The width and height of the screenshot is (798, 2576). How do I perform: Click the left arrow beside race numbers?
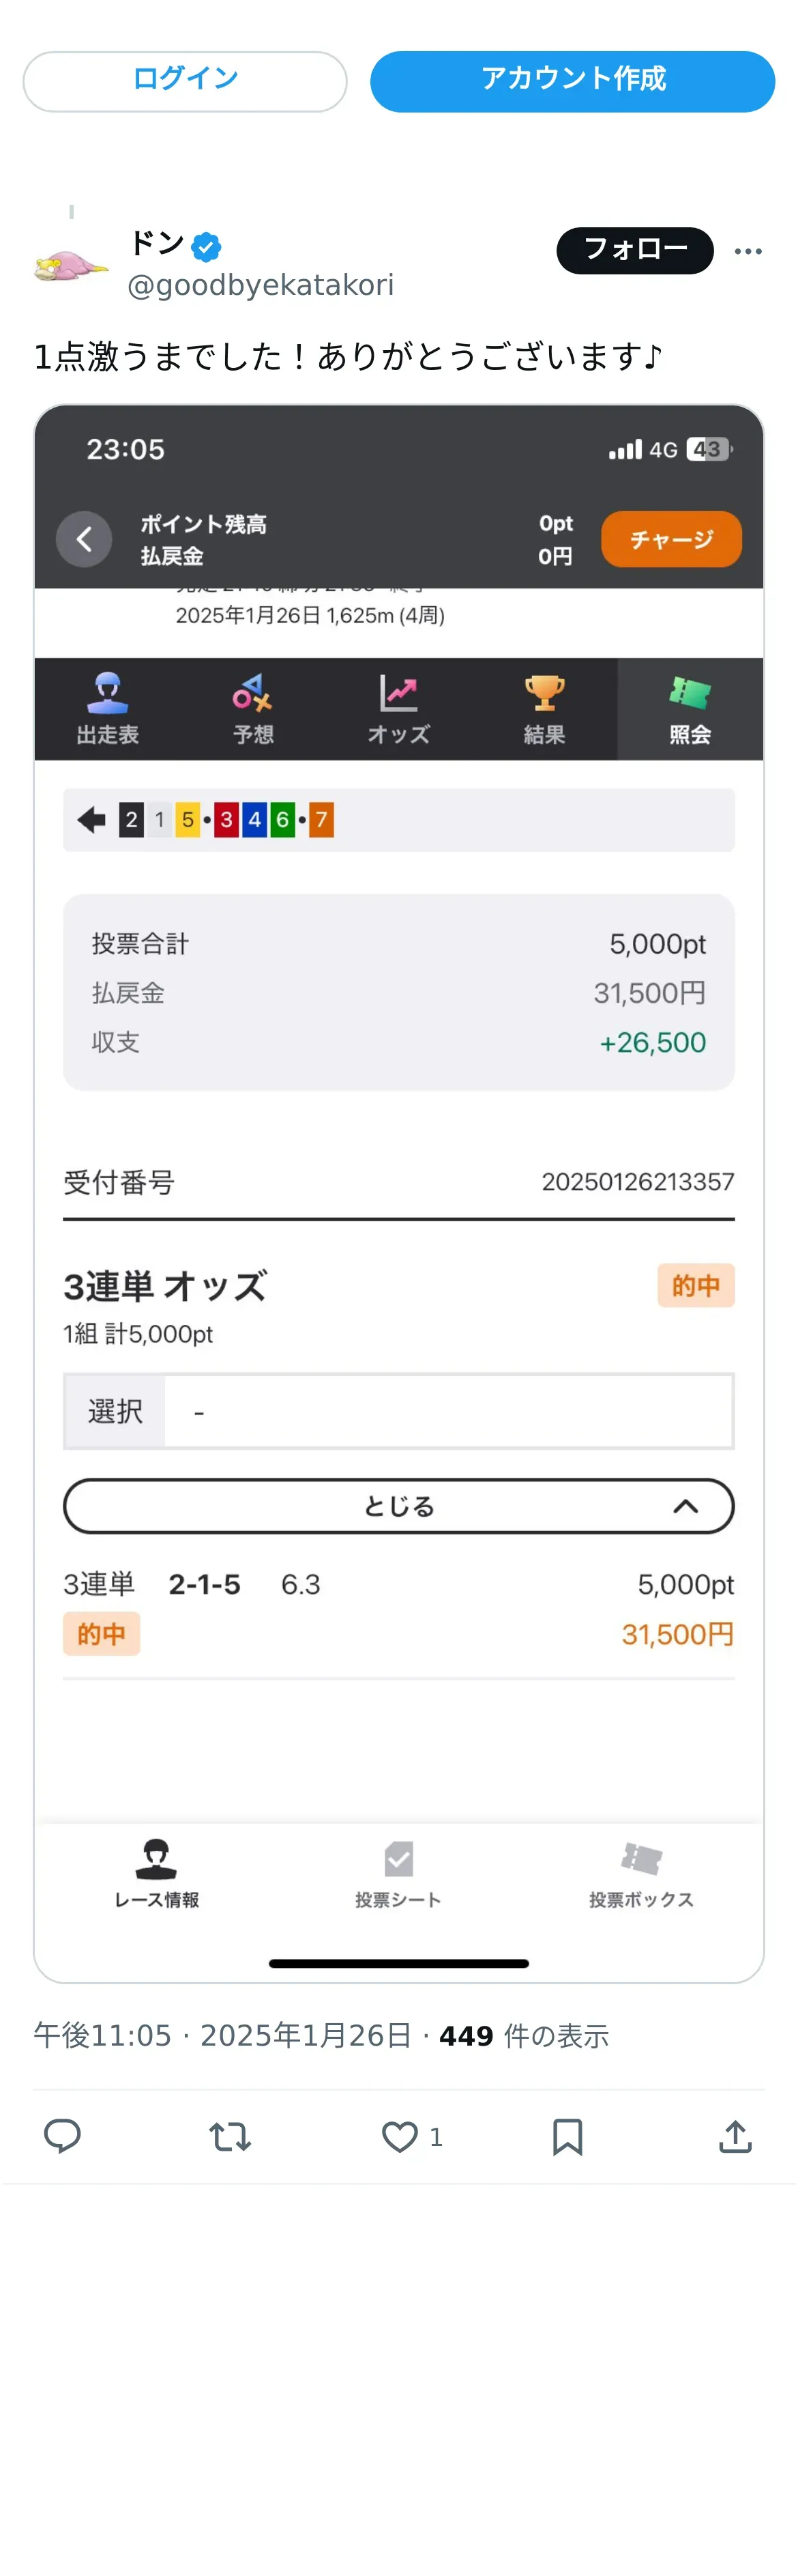[x=92, y=820]
